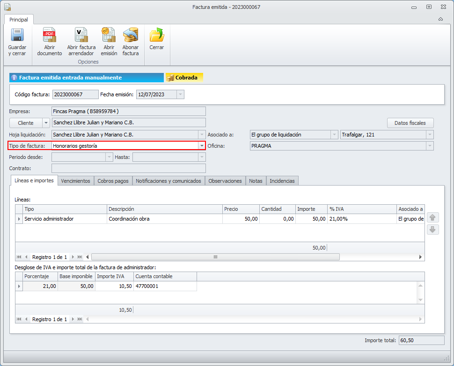Open the Cobros pagos tab
The image size is (454, 366).
click(x=113, y=181)
